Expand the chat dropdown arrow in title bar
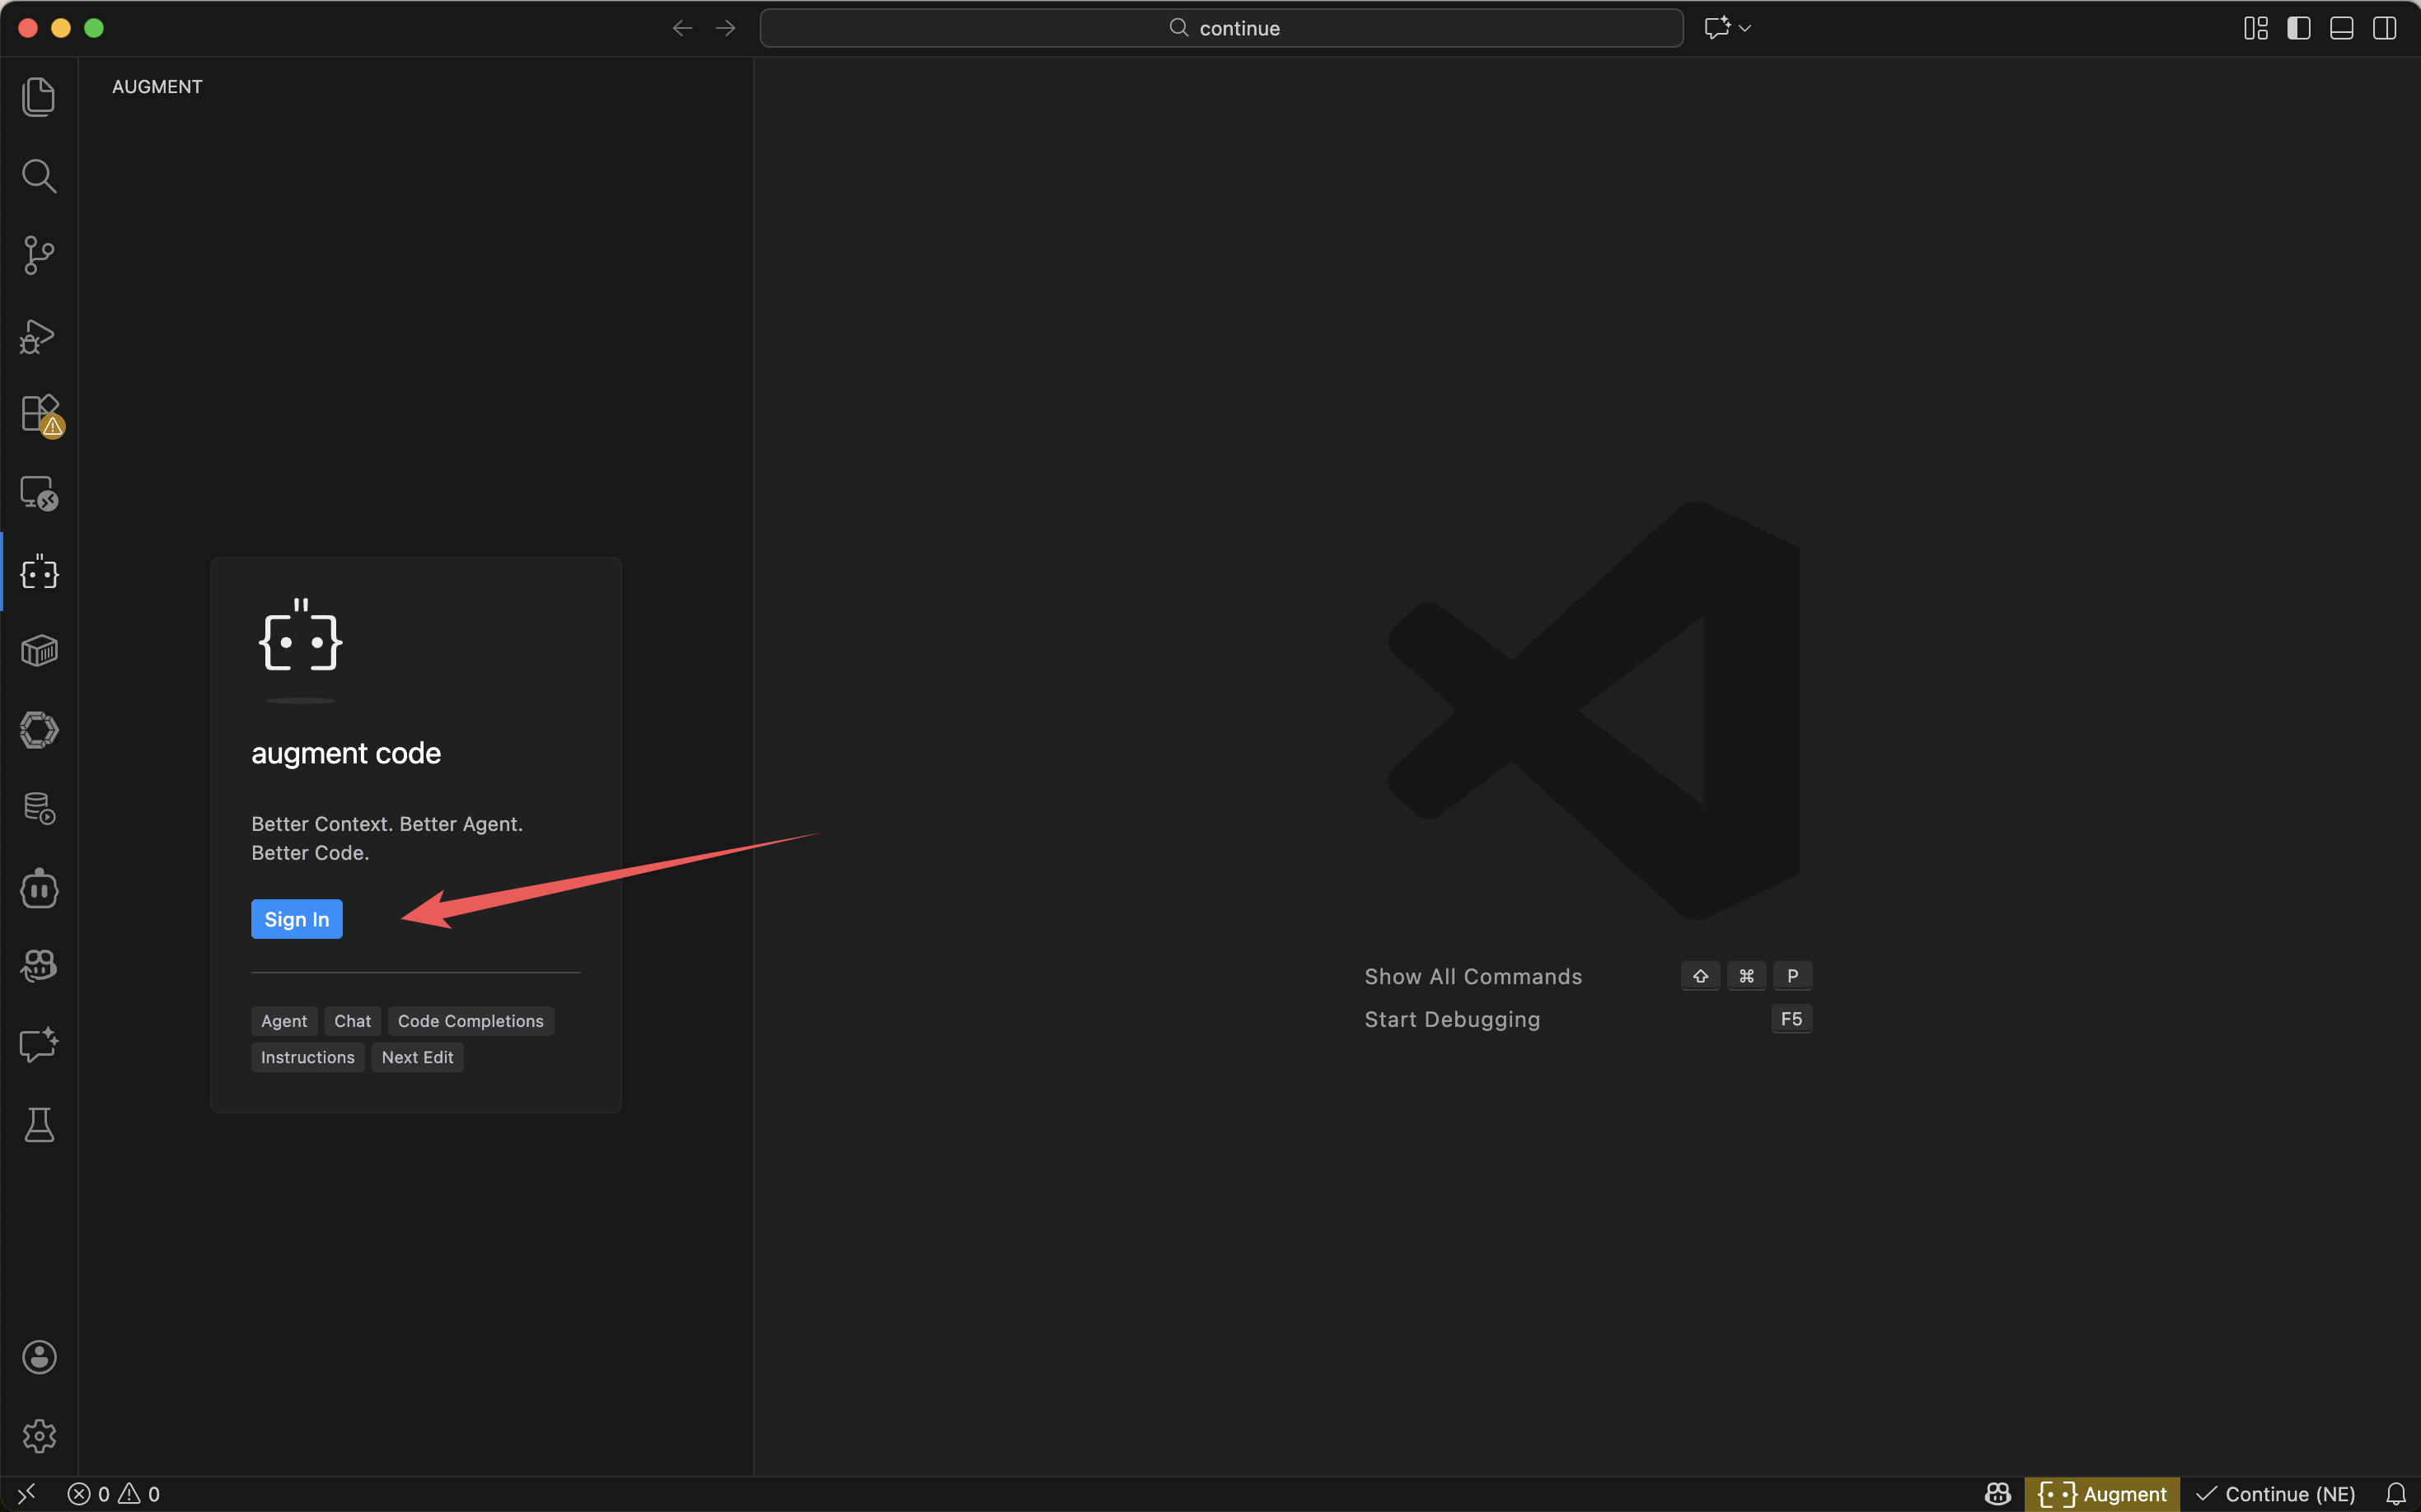2421x1512 pixels. pos(1744,28)
